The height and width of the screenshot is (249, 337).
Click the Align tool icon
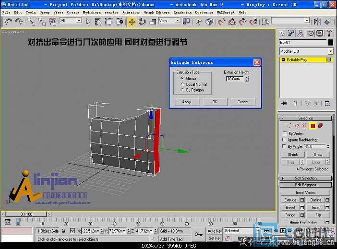(x=328, y=22)
